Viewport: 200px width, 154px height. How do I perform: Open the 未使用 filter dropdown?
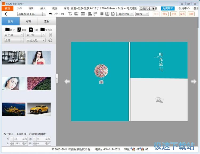pos(14,35)
